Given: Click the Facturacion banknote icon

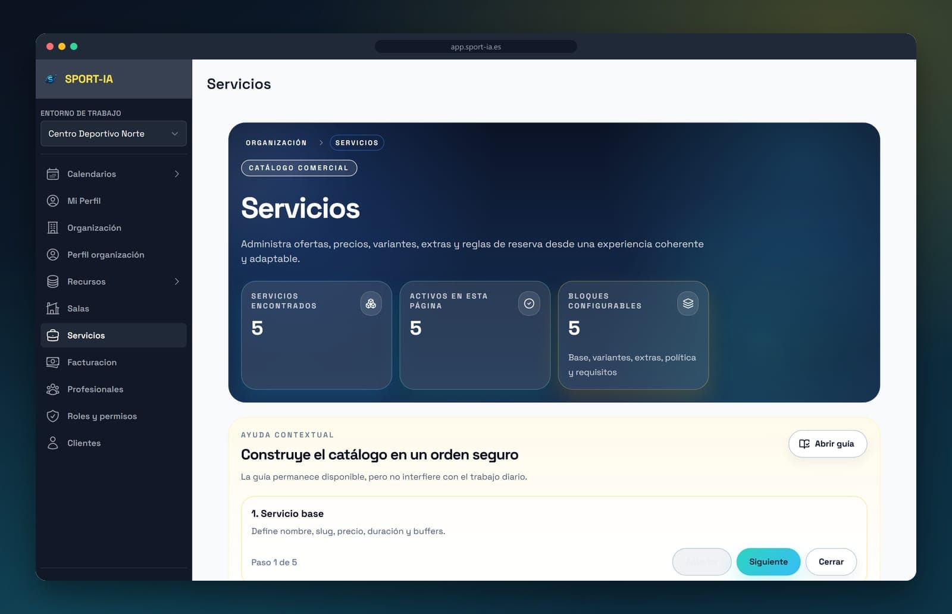Looking at the screenshot, I should 53,362.
